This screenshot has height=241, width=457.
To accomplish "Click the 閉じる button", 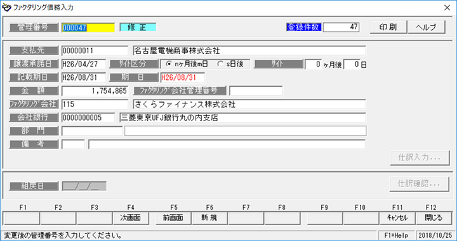I will coord(434,218).
